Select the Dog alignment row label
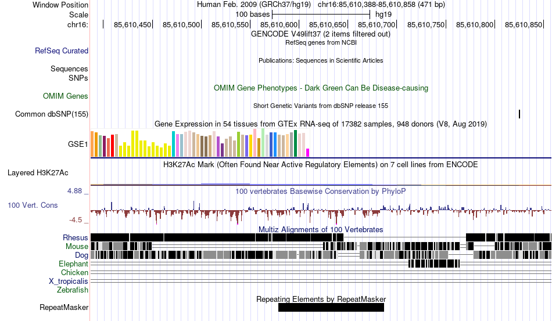552x321 pixels. [81, 255]
